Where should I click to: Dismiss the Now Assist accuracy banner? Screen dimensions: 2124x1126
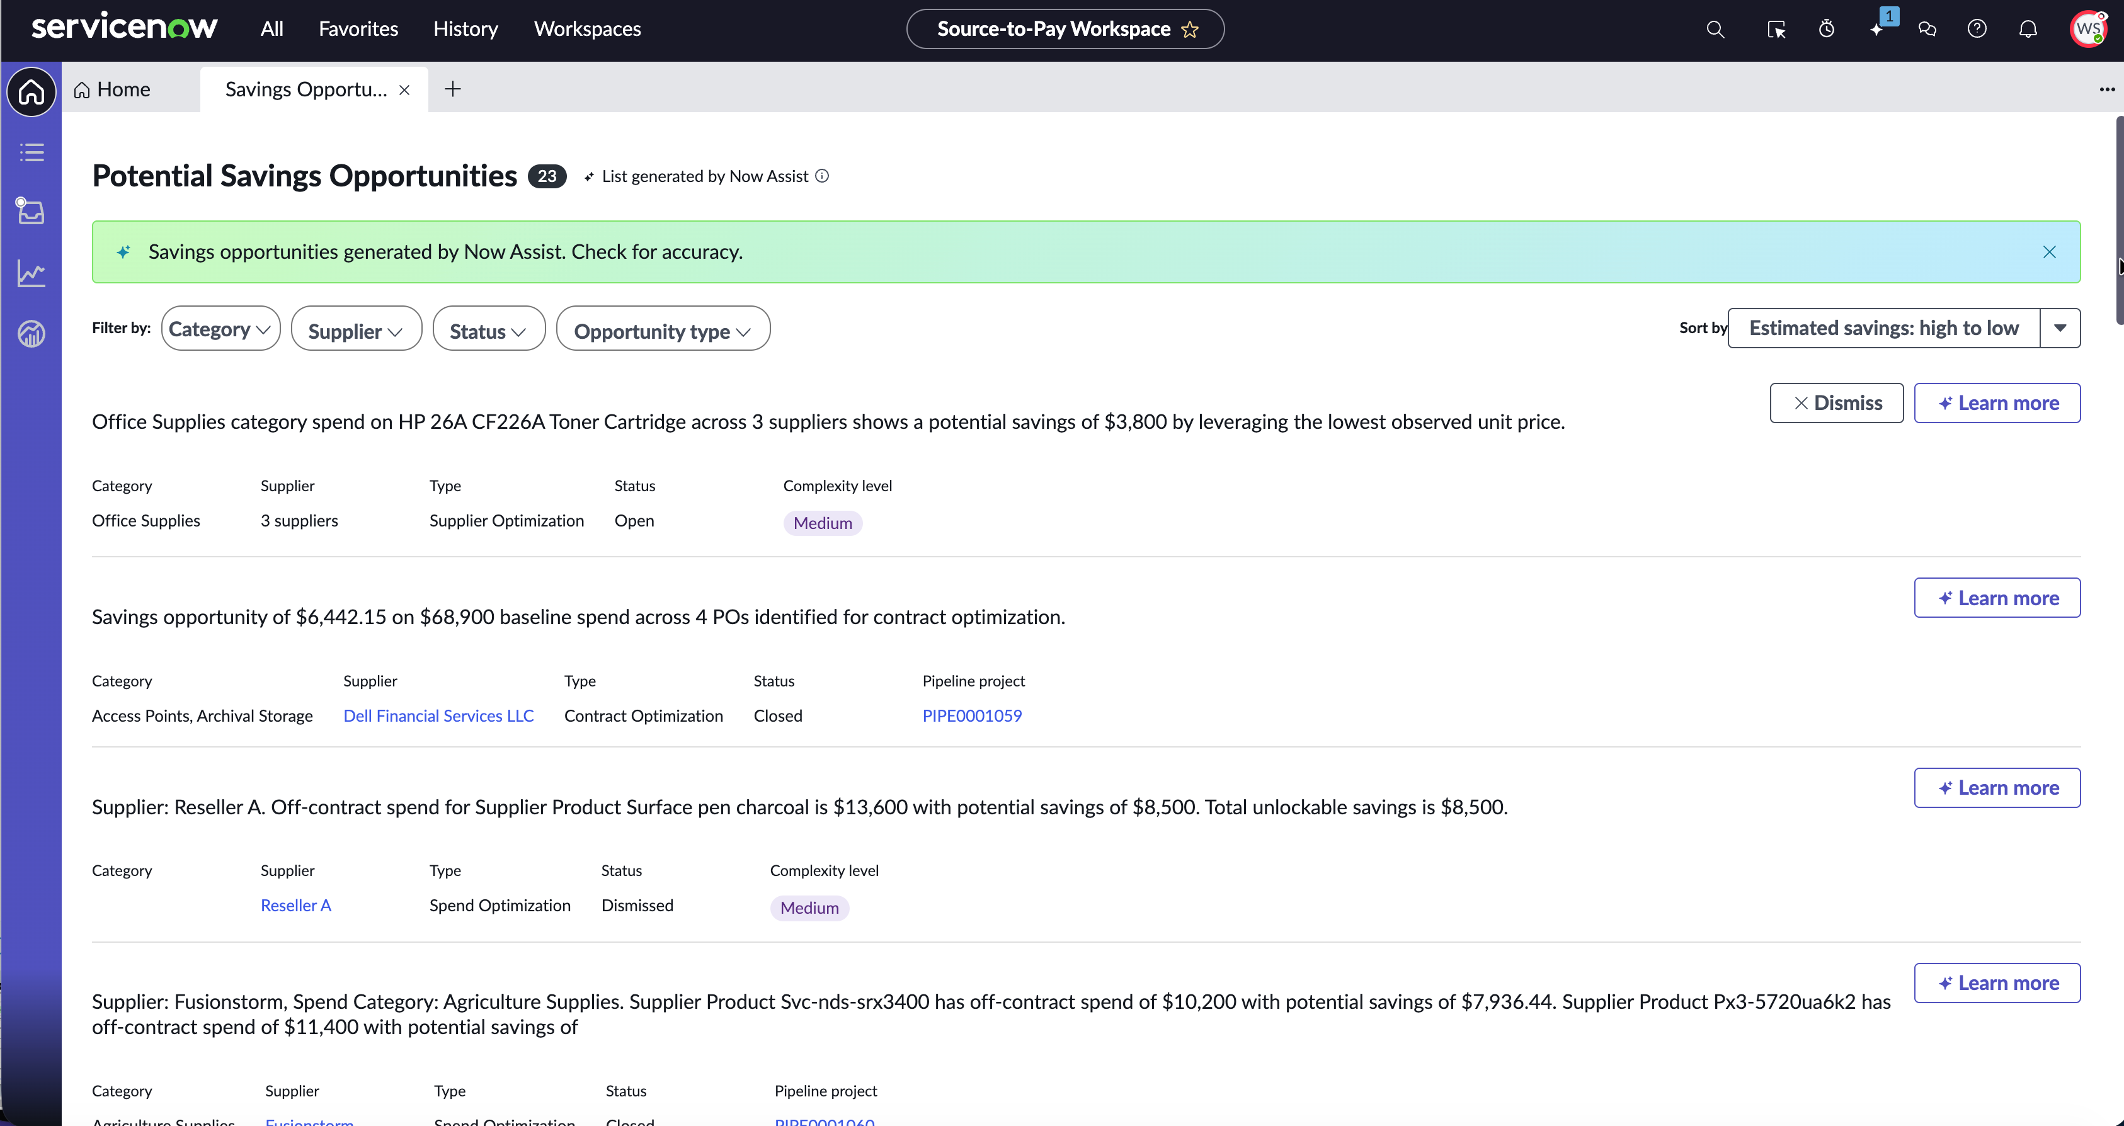point(2049,253)
